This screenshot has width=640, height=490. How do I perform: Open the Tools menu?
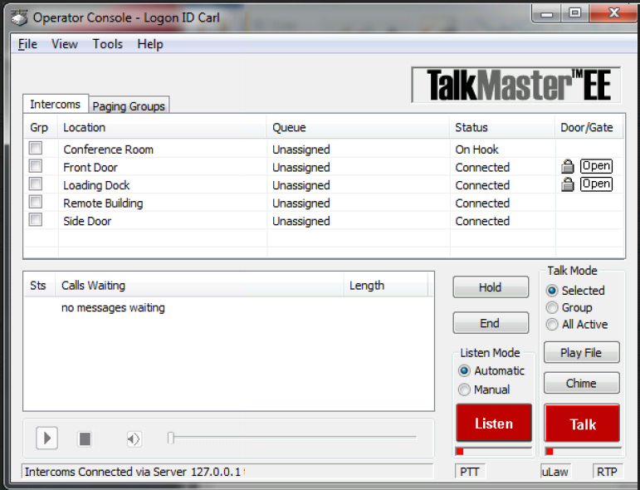(107, 44)
